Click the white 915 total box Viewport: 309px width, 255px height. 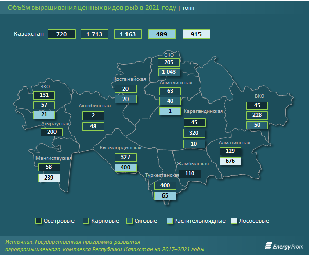pos(196,34)
